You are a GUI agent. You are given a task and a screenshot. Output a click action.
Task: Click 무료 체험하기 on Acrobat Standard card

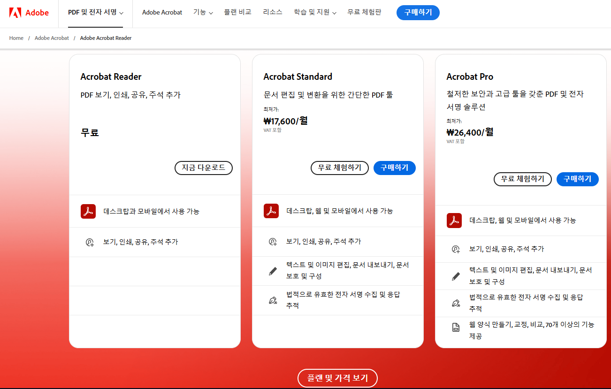(339, 168)
